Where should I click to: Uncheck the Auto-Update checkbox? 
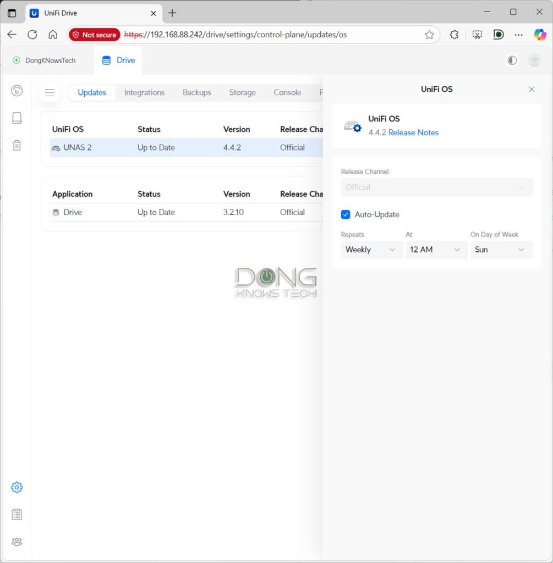tap(346, 214)
